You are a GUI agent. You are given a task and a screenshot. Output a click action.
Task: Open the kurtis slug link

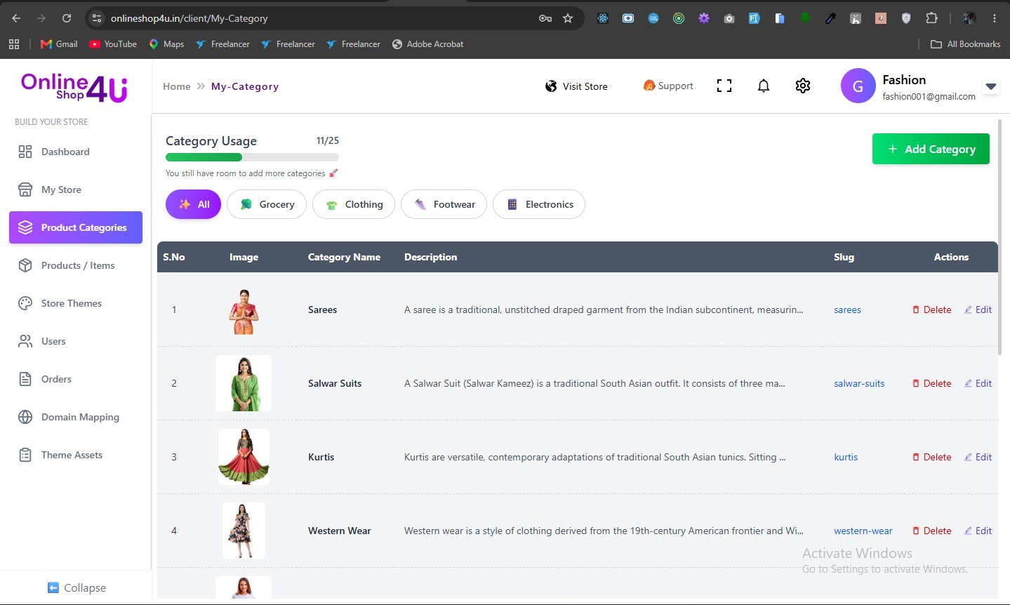(846, 457)
